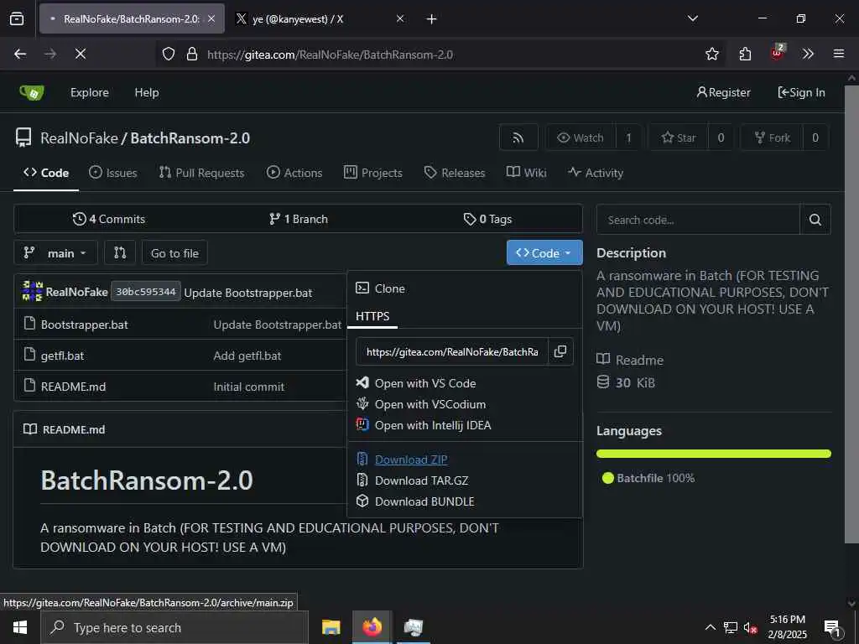Open the list all tabs dropdown

point(692,18)
